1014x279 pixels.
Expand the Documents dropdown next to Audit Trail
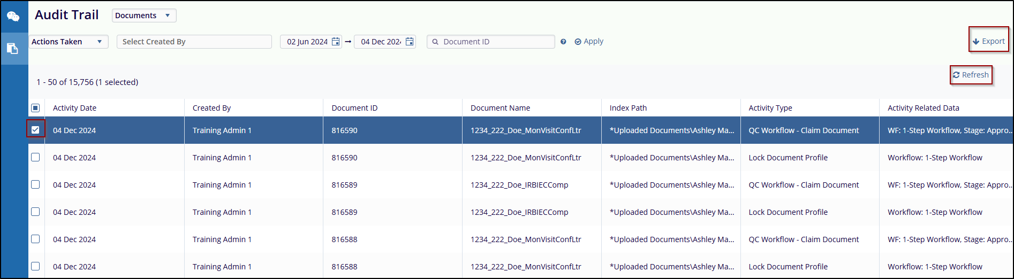[143, 15]
